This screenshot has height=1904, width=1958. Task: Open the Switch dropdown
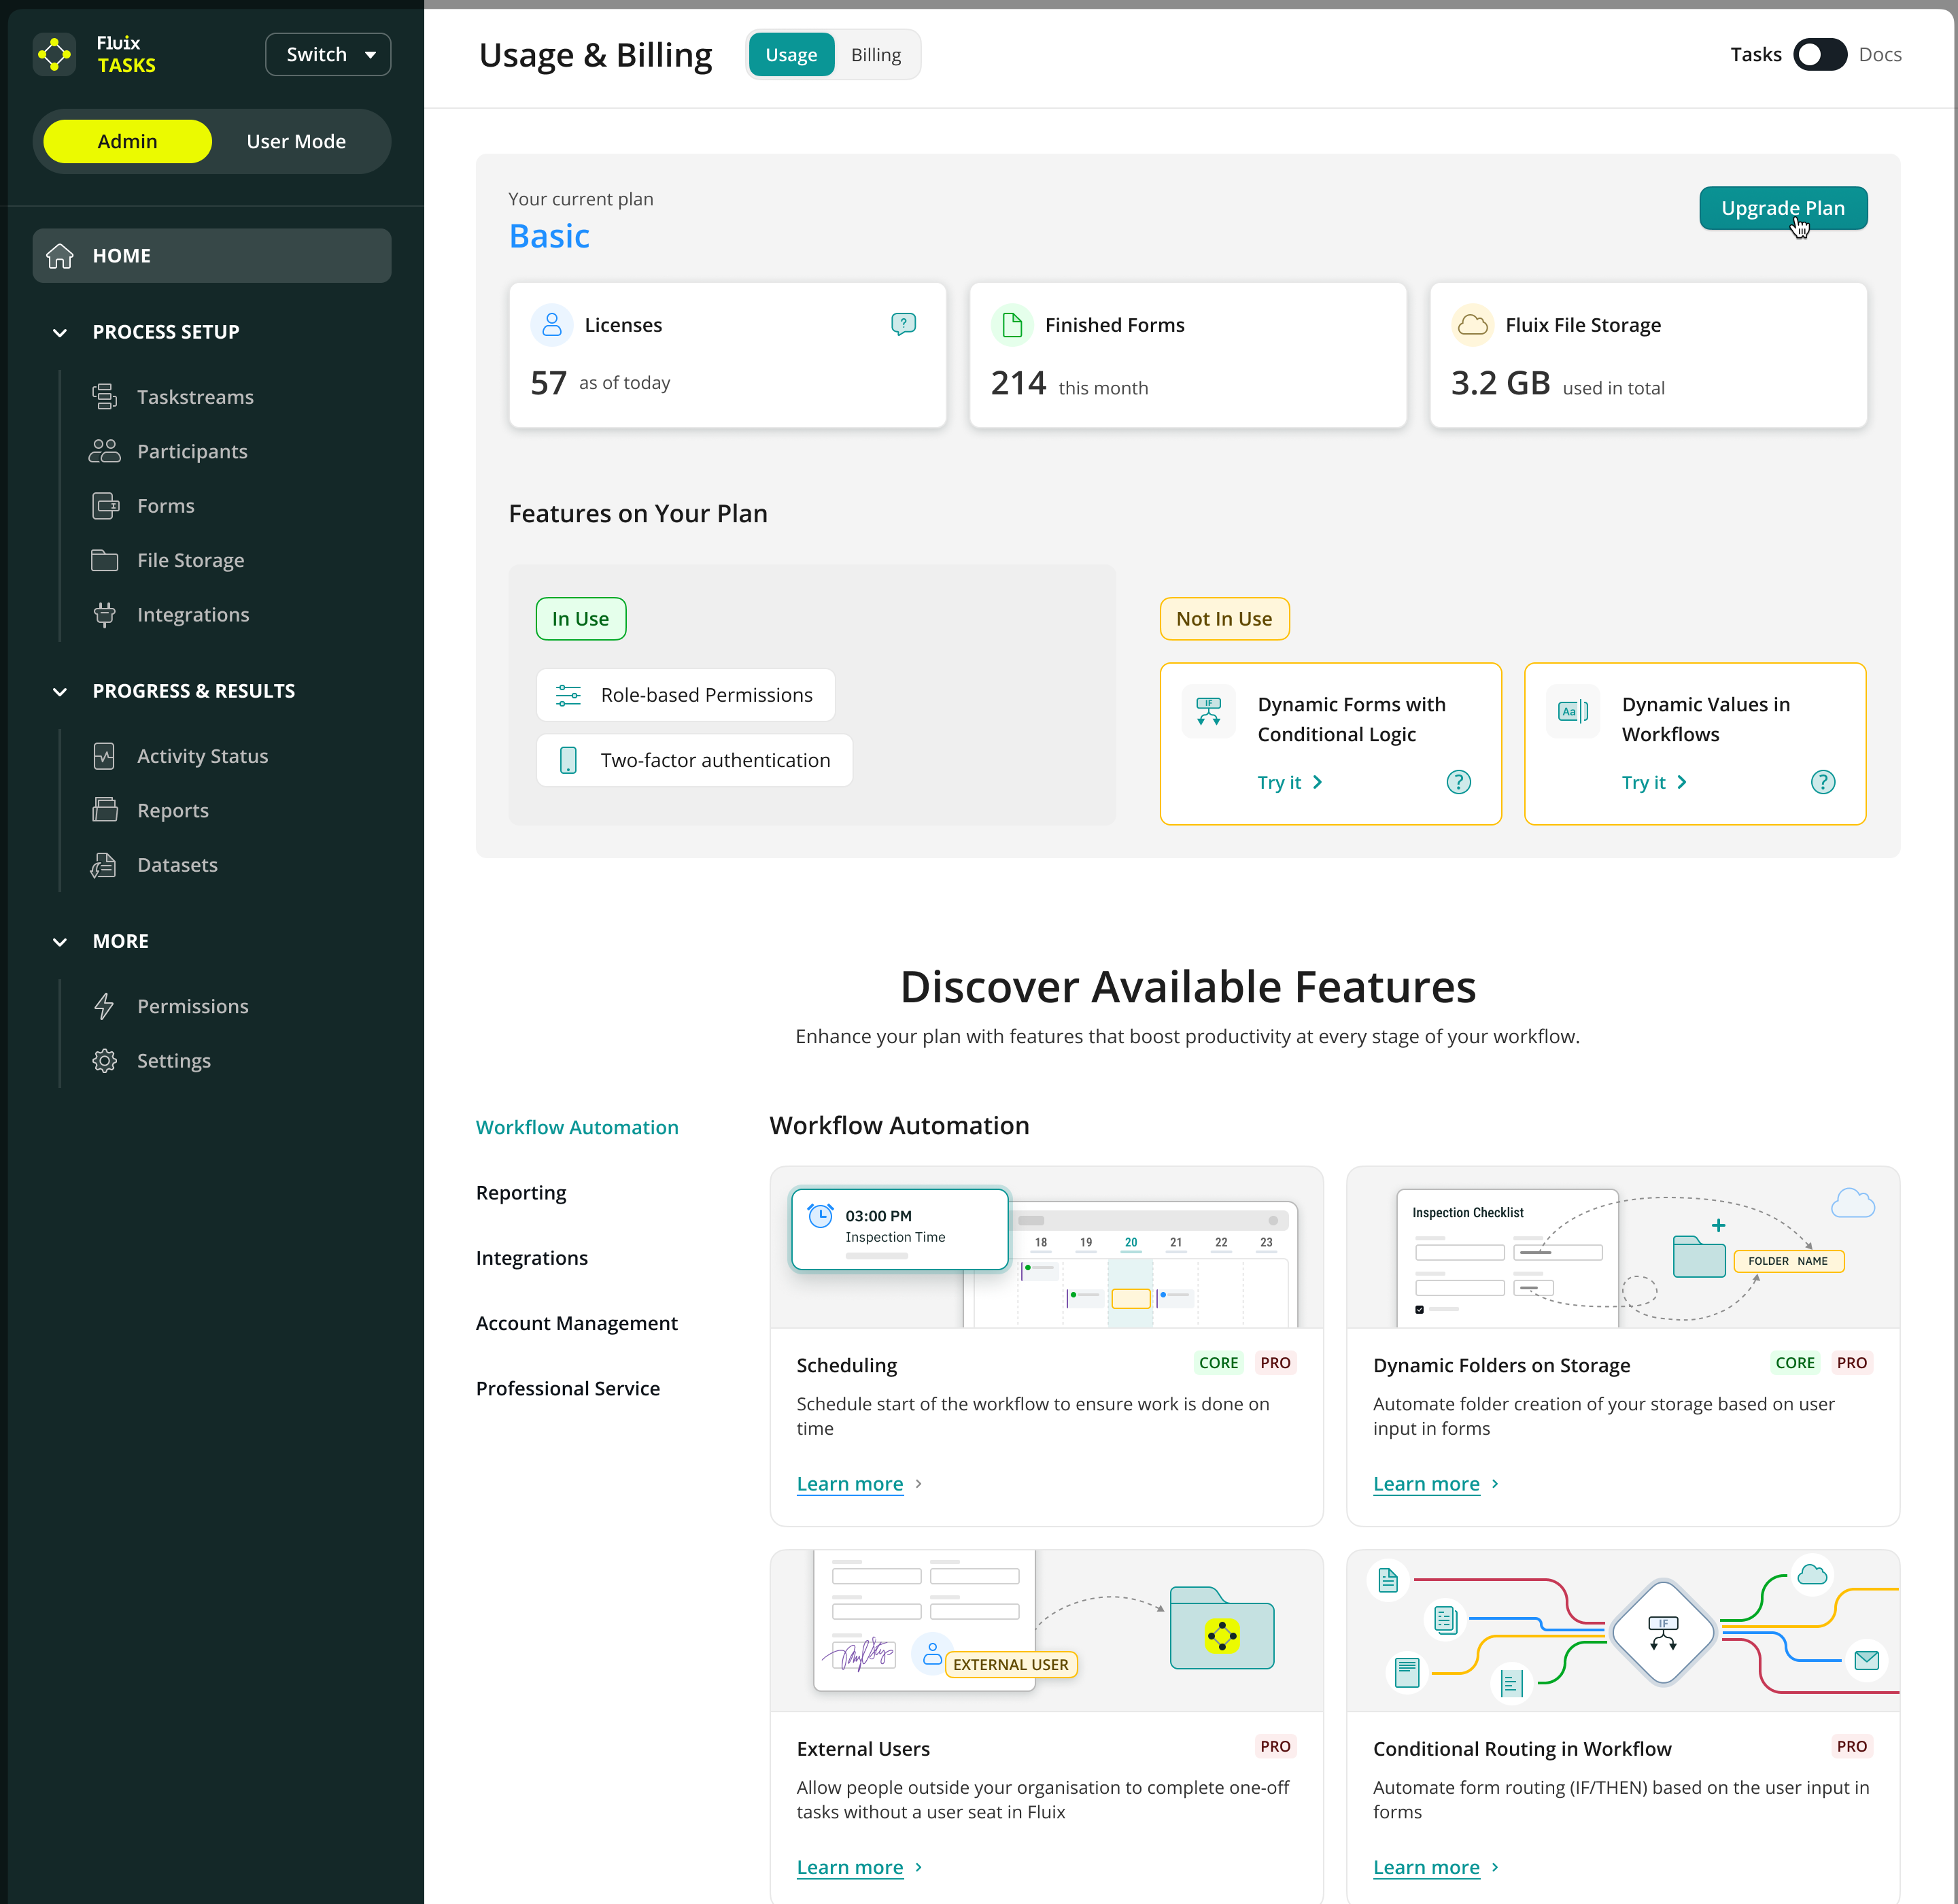(x=328, y=54)
